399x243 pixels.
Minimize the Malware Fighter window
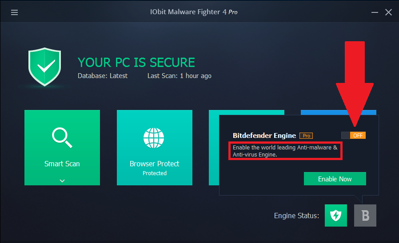[375, 12]
